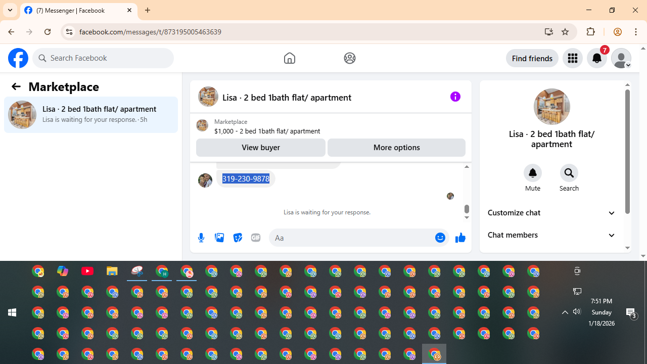The width and height of the screenshot is (647, 364).
Task: Open File Explorer from the taskbar
Action: click(112, 271)
